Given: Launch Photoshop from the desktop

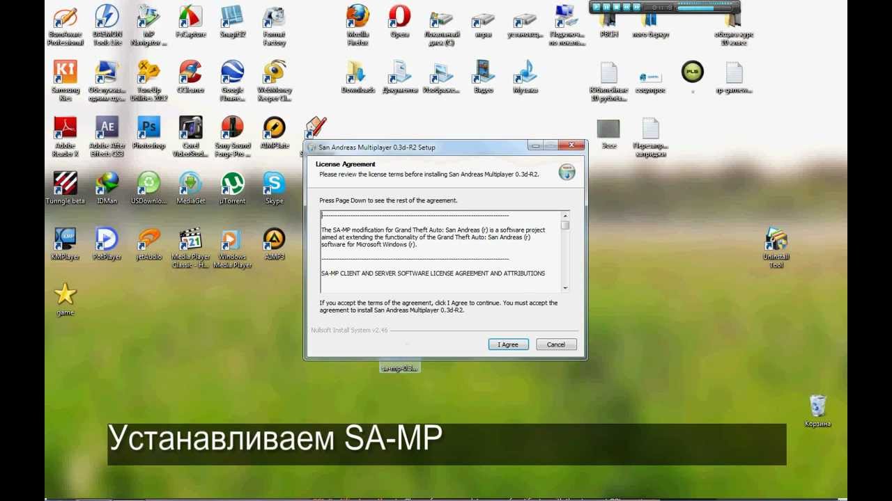Looking at the screenshot, I should pos(148,132).
